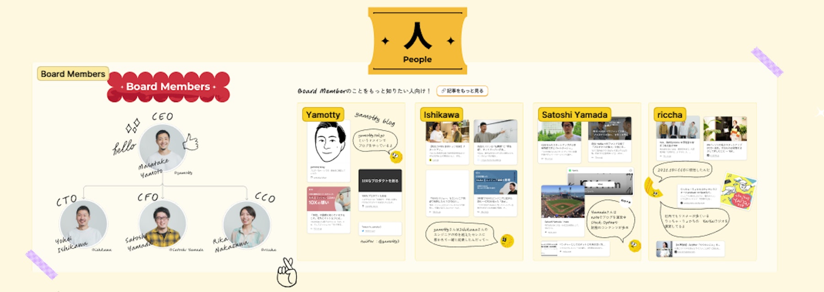Screen dimensions: 824x292
Task: Click the CEO handwritten label
Action: click(x=163, y=117)
